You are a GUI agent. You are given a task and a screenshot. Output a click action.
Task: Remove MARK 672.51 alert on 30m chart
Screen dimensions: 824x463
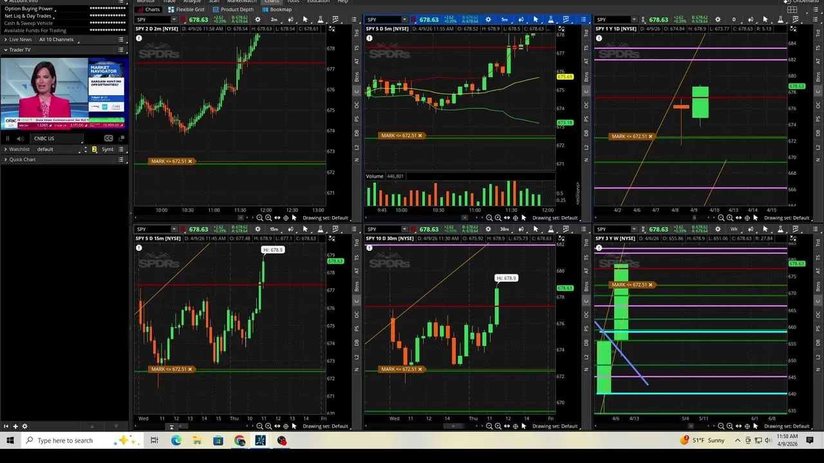420,369
